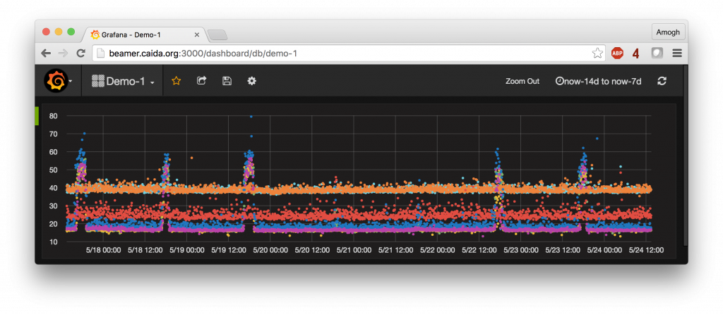Open the Grafana logo main menu
The image size is (723, 314).
(56, 81)
